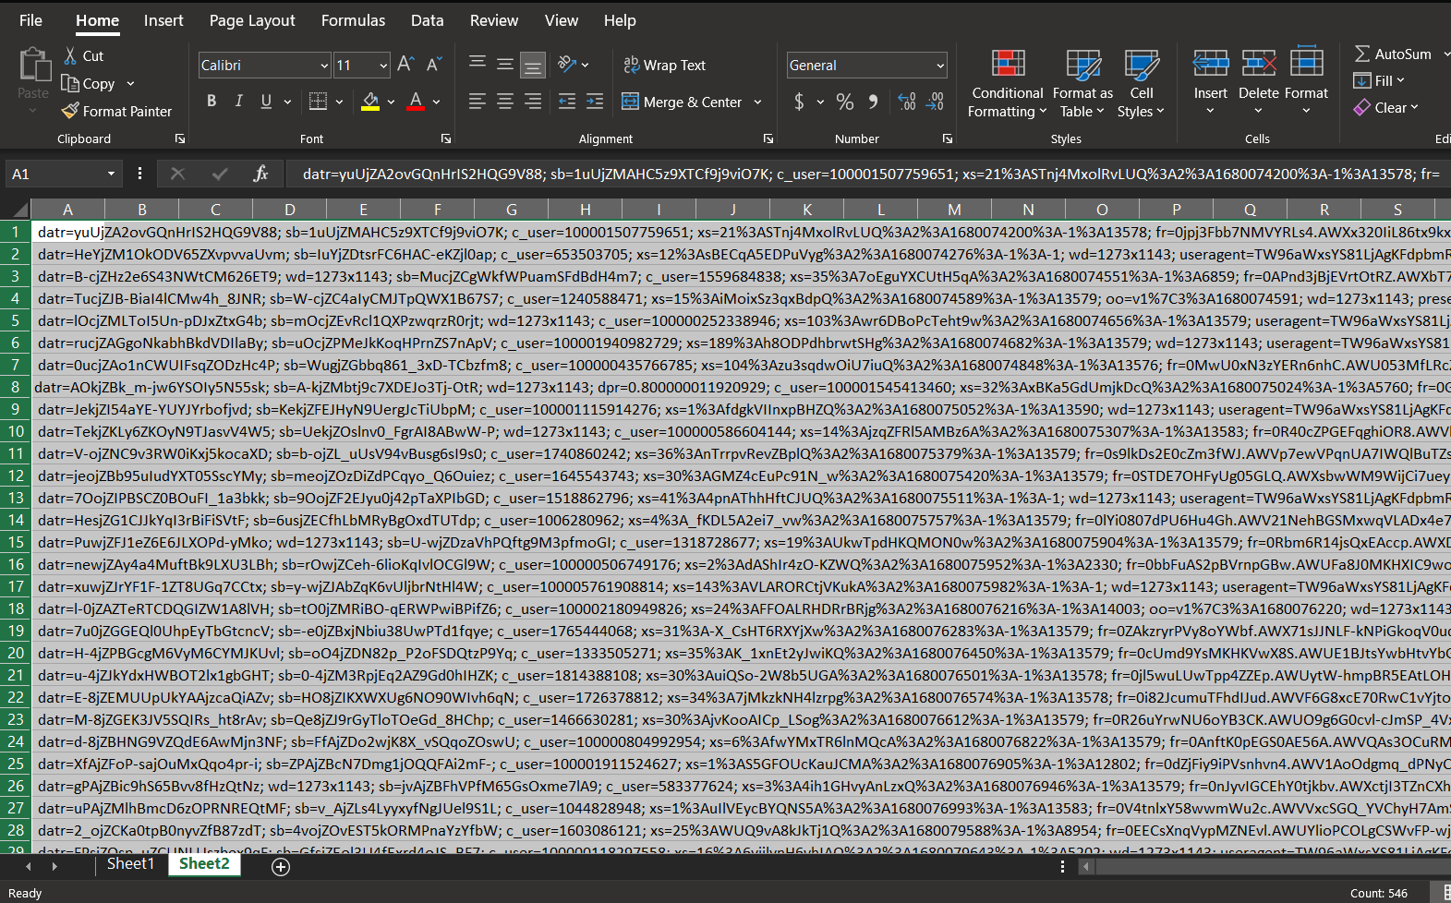Toggle Wrap Text for the cell
Viewport: 1451px width, 903px height.
pyautogui.click(x=665, y=65)
